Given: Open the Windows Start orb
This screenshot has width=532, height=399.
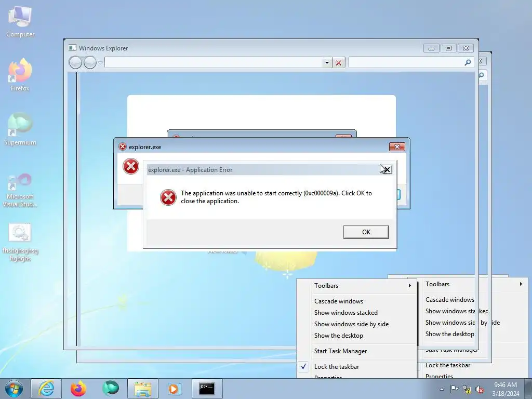Looking at the screenshot, I should coord(14,389).
